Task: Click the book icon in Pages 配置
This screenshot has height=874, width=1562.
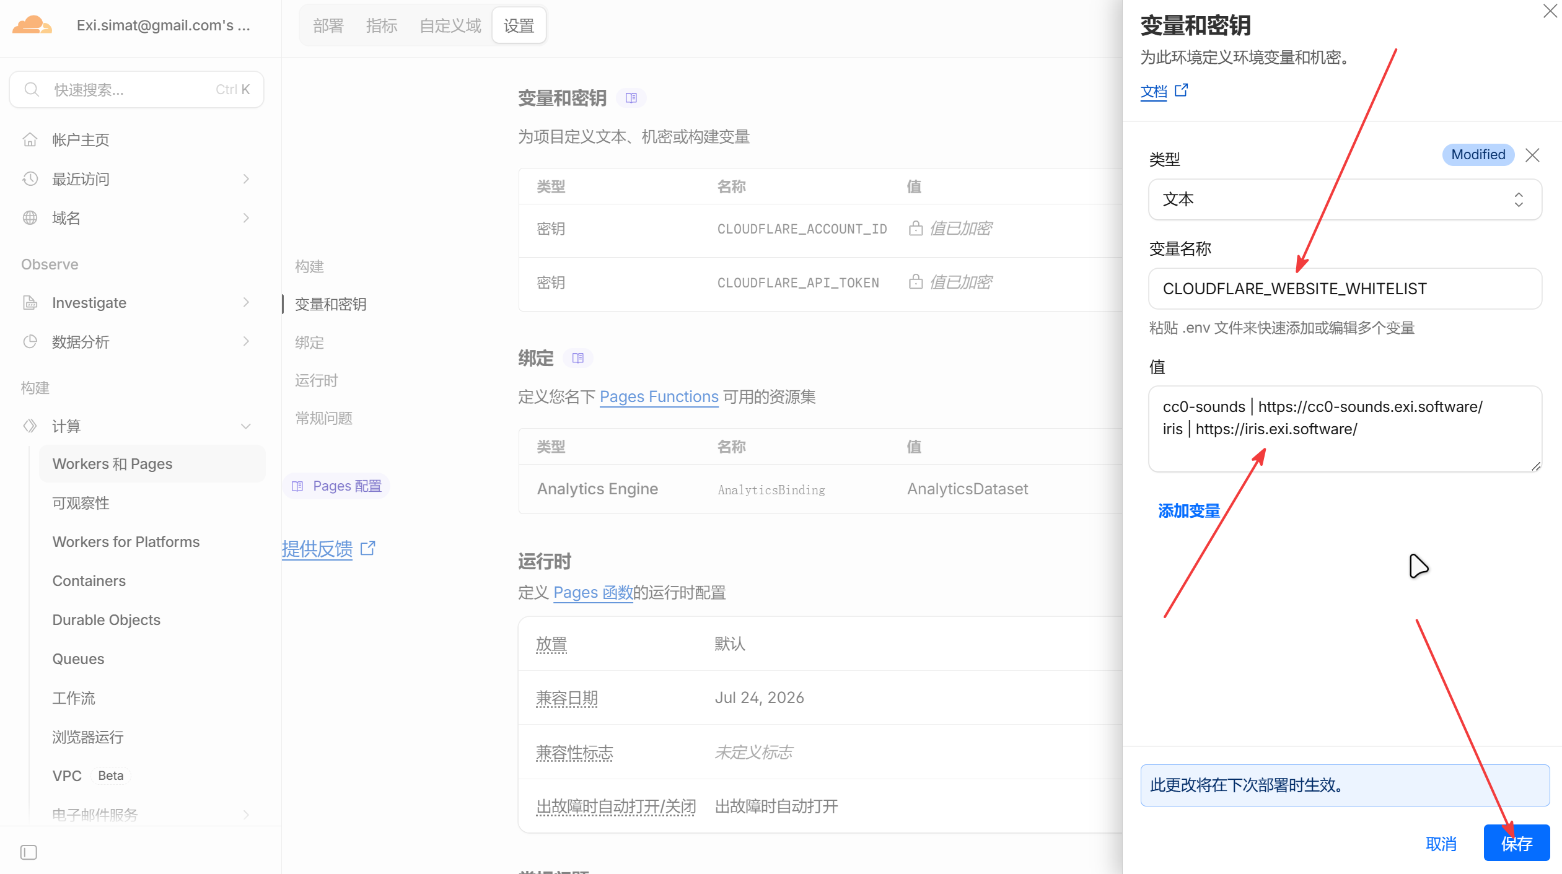Action: tap(297, 486)
